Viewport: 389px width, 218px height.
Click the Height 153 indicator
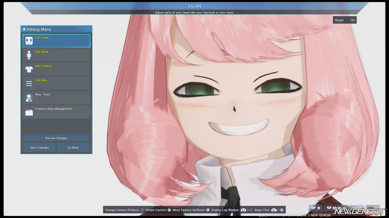(345, 20)
